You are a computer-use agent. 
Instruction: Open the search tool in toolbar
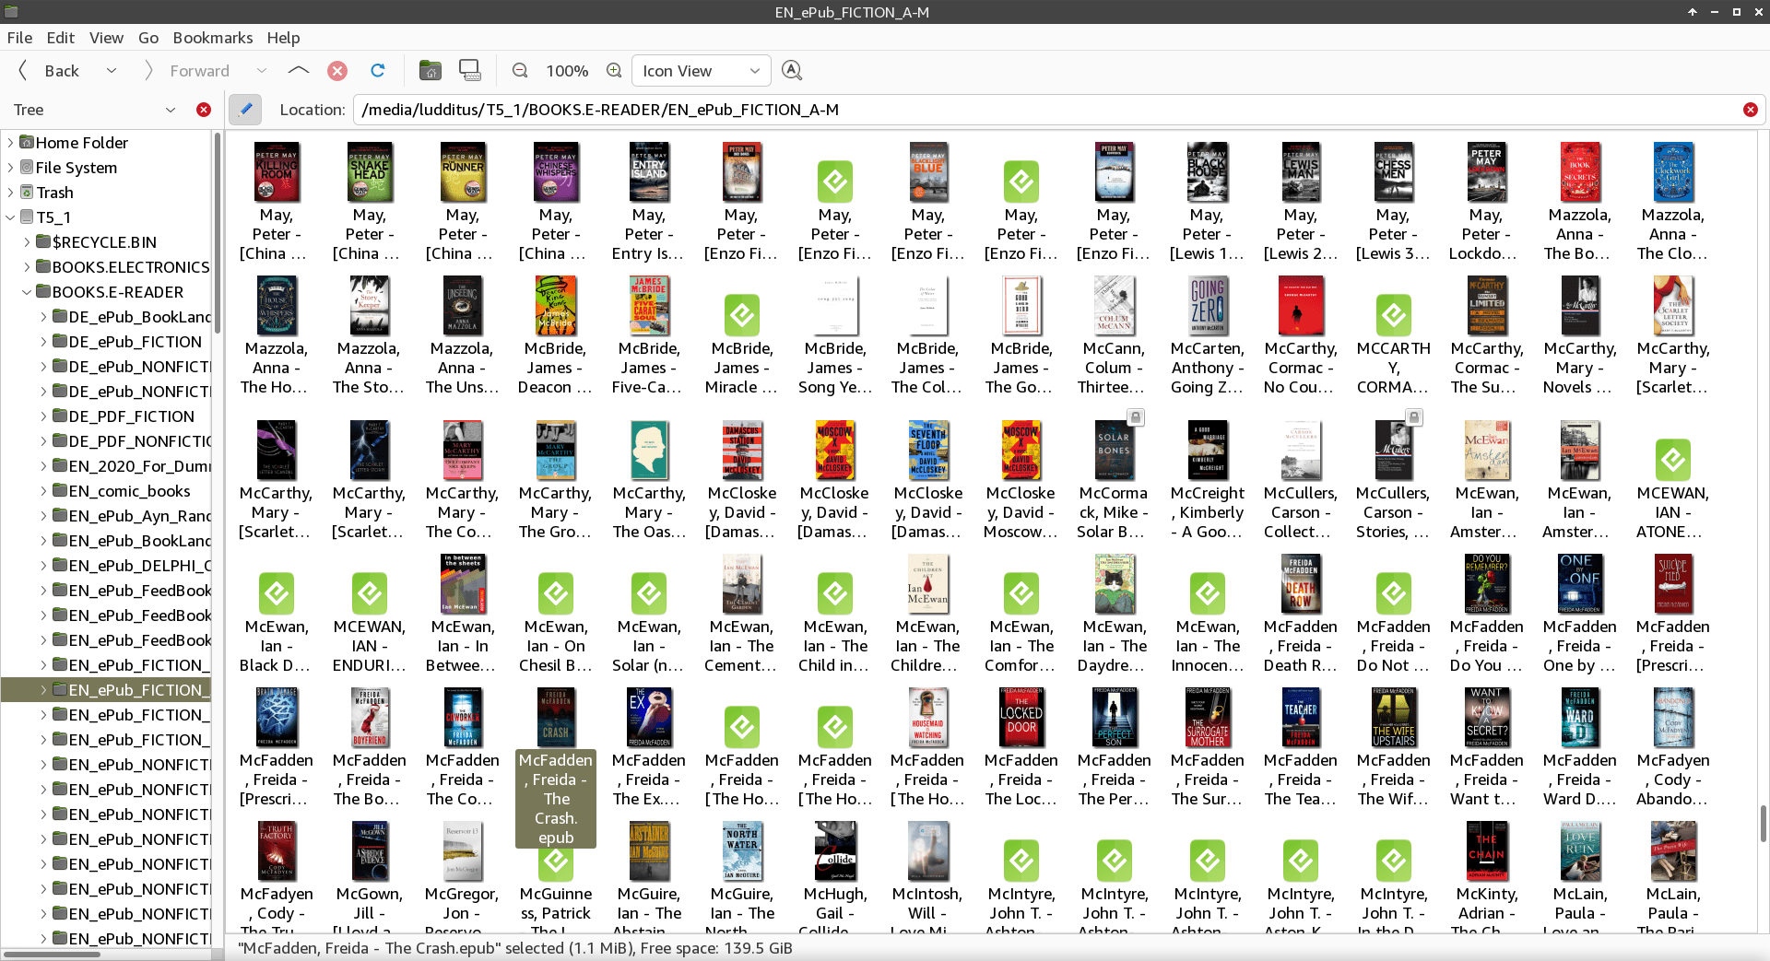point(791,71)
